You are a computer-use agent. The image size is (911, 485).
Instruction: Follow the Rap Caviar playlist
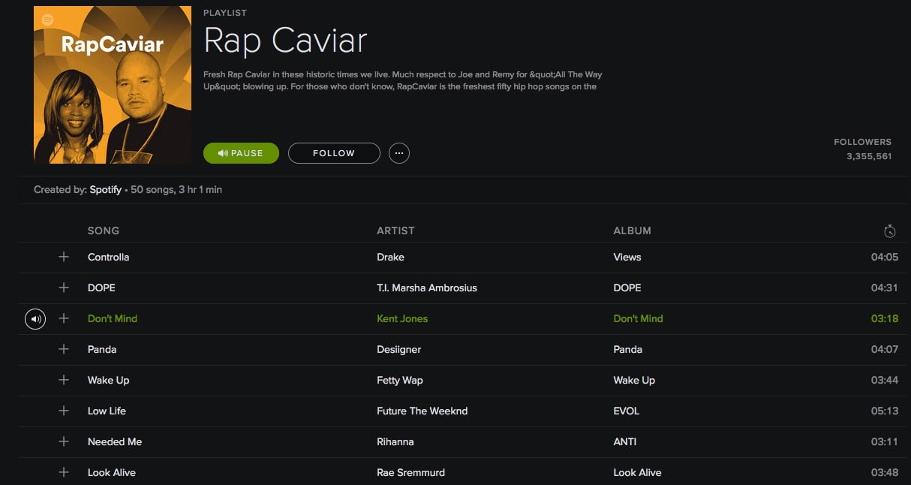(x=334, y=153)
